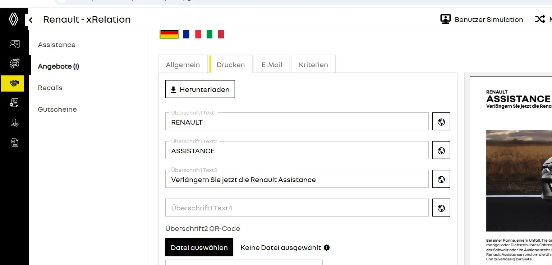Click the Renault - xRelation title

click(x=87, y=19)
